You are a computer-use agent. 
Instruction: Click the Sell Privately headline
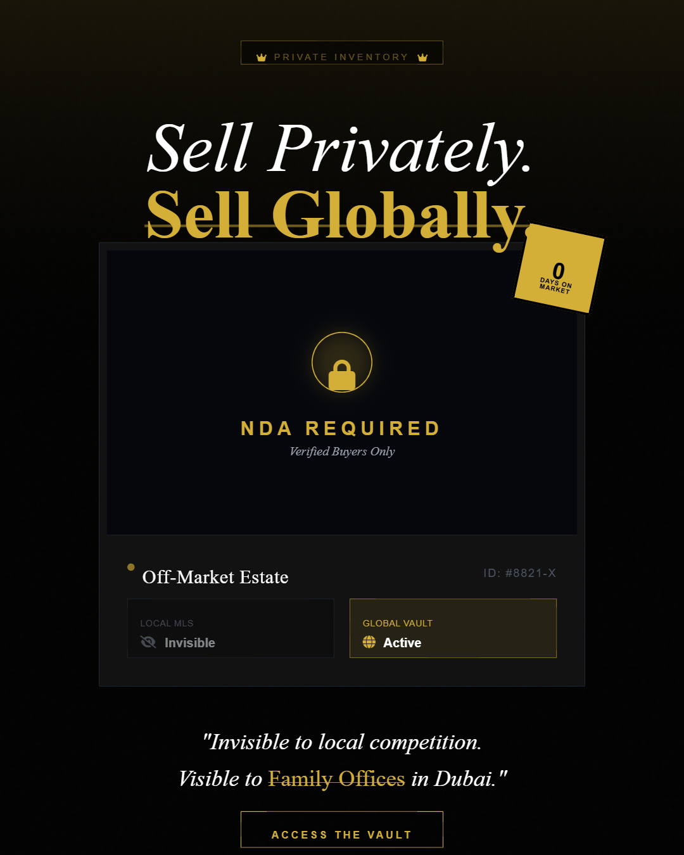[339, 149]
